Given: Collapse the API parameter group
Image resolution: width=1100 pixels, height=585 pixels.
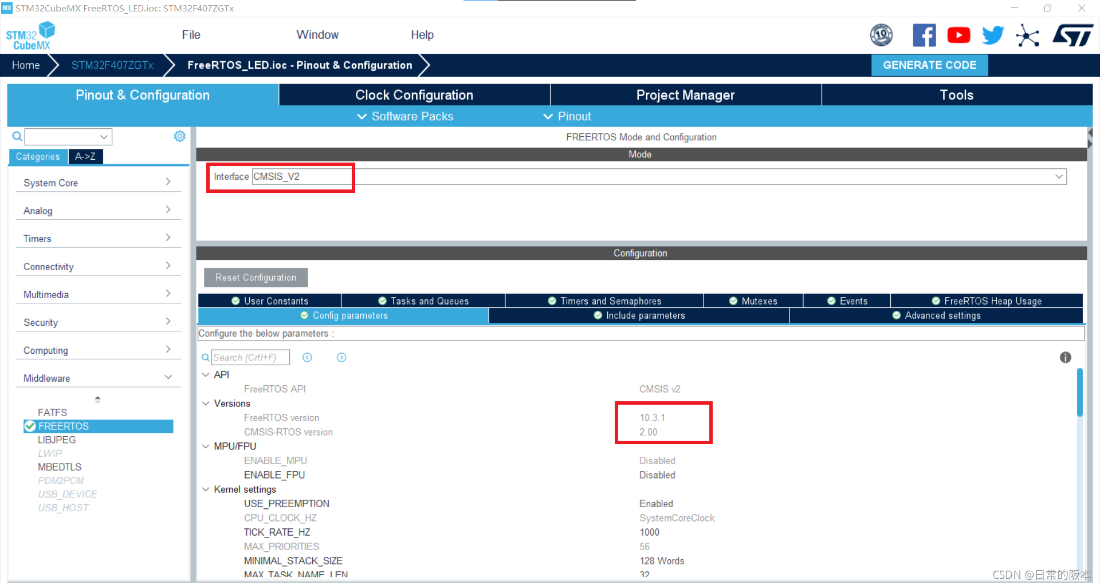Looking at the screenshot, I should 206,374.
